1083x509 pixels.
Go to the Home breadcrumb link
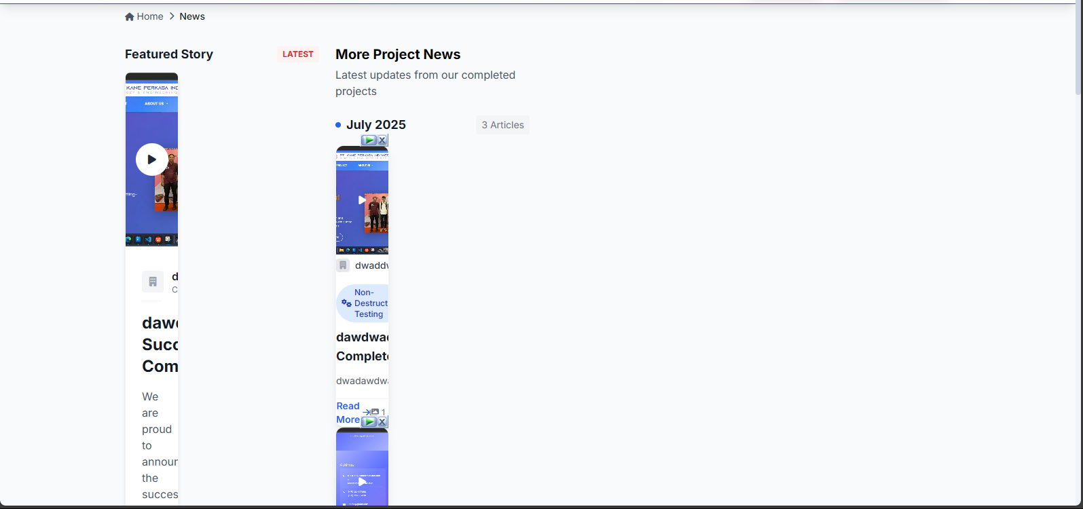[x=149, y=16]
